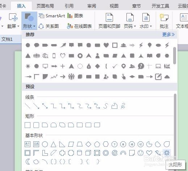The width and height of the screenshot is (188, 171).
Task: Click the 插入 tab
Action: [x=21, y=6]
